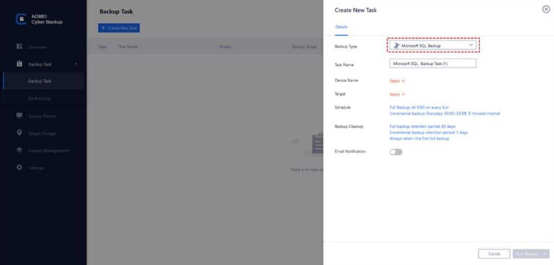Click the Start Backup button

527,254
